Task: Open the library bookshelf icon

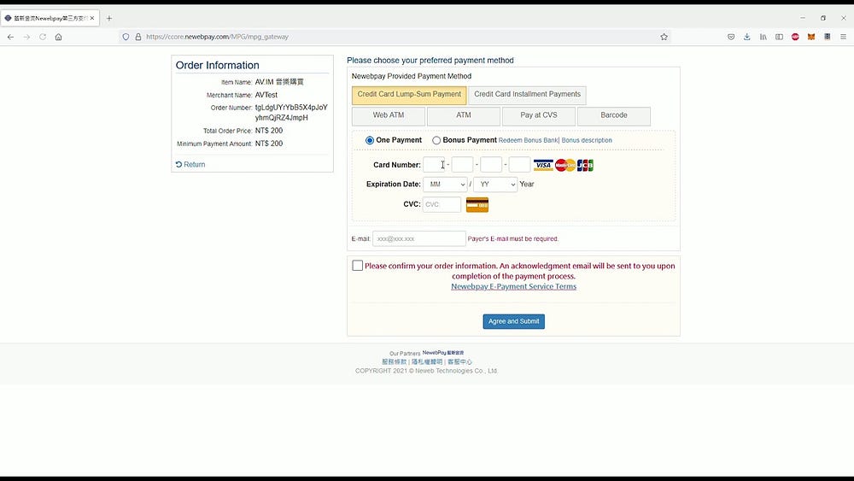Action: click(763, 37)
